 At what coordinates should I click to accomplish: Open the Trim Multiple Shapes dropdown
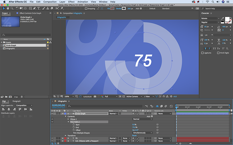coord(142,133)
